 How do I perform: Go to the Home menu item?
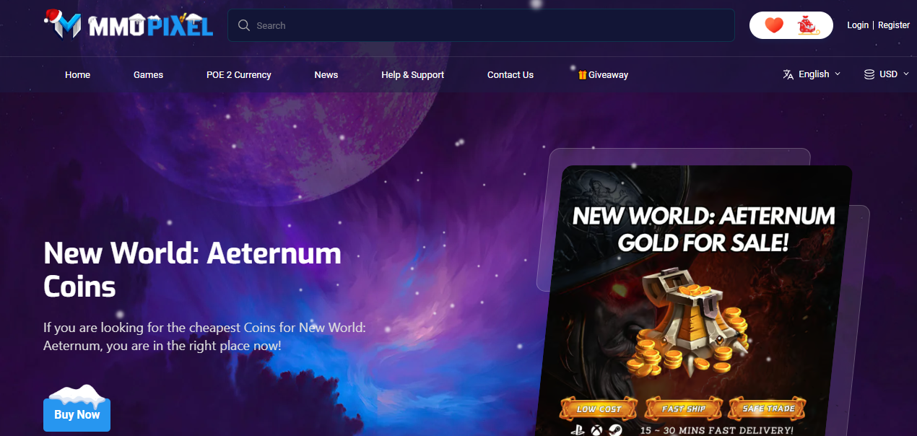(x=77, y=75)
